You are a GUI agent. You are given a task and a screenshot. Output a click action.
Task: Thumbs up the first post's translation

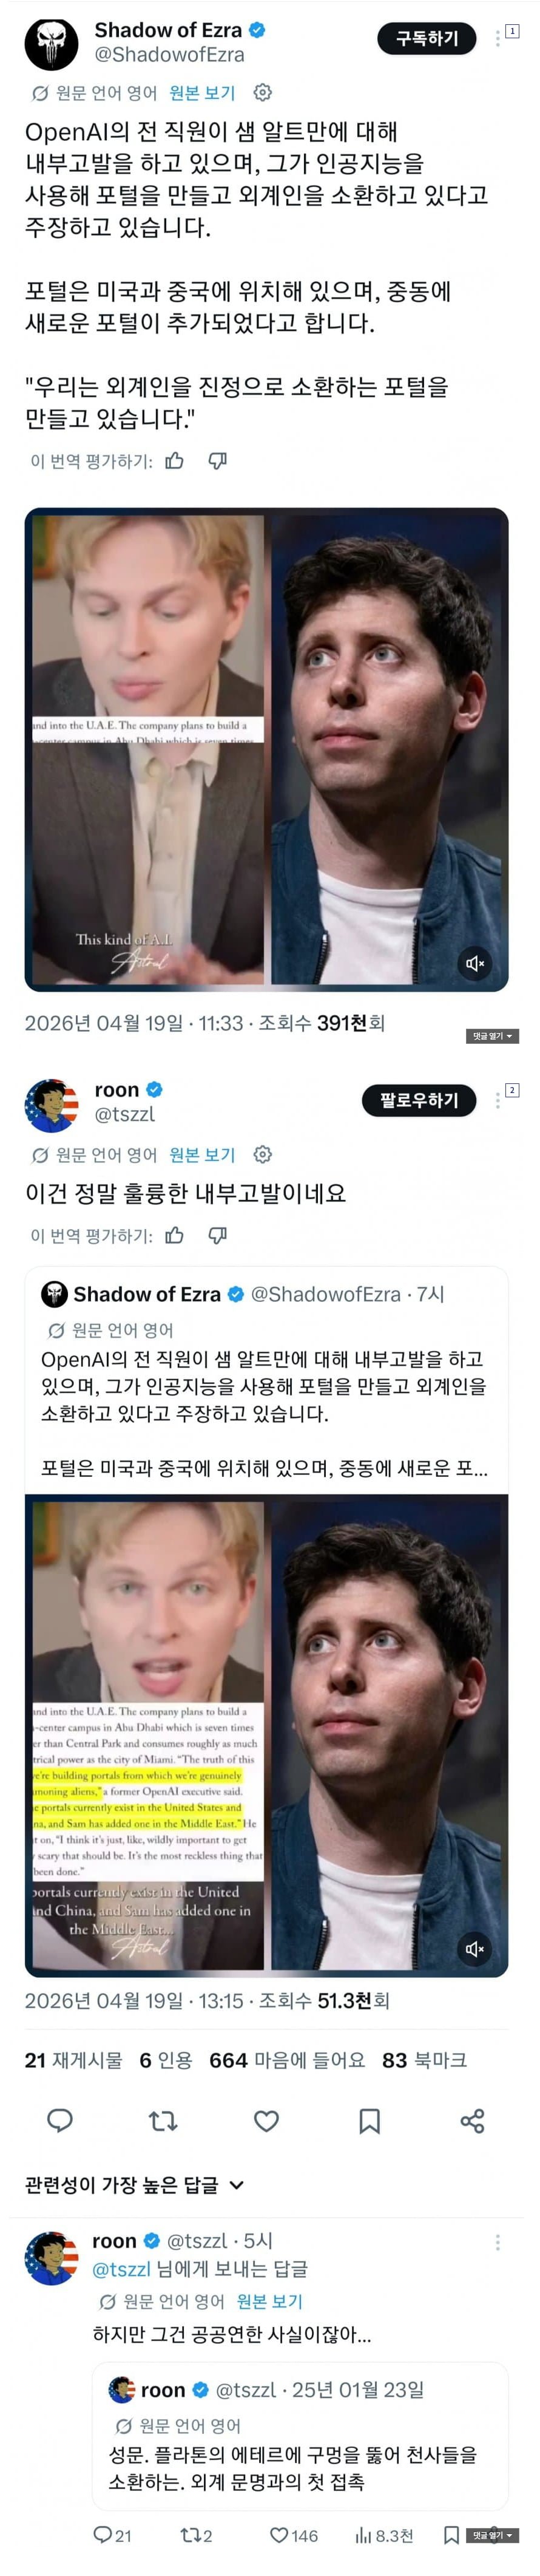pos(175,461)
